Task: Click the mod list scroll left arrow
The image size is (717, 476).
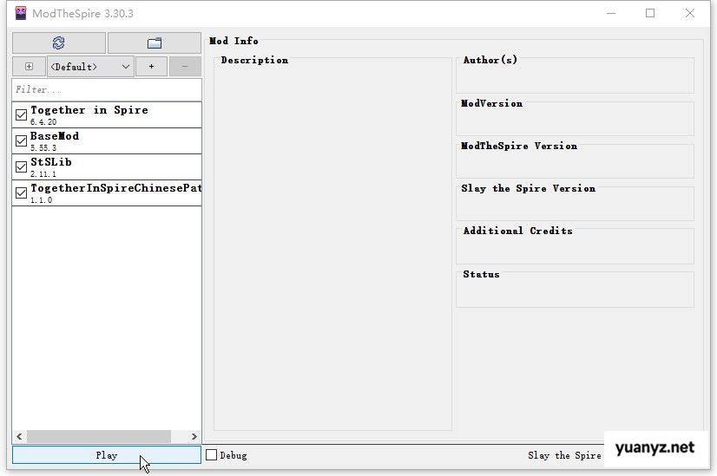Action: coord(19,436)
